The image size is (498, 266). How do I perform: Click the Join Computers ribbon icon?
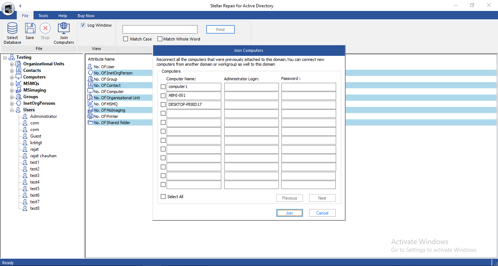click(64, 28)
